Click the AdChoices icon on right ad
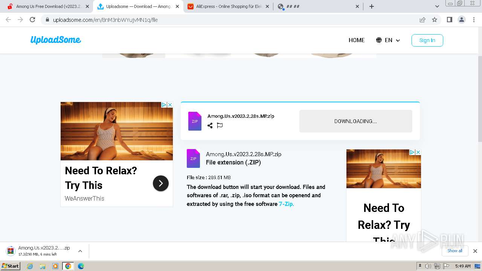 (x=412, y=152)
